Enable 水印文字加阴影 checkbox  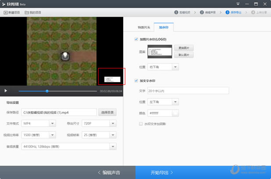tap(141, 124)
